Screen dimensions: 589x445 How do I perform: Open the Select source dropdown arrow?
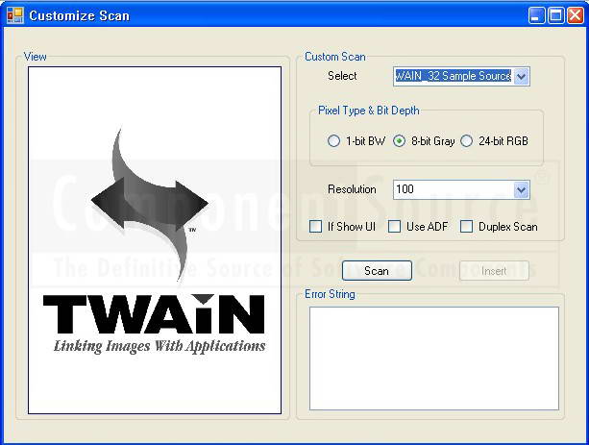click(521, 77)
